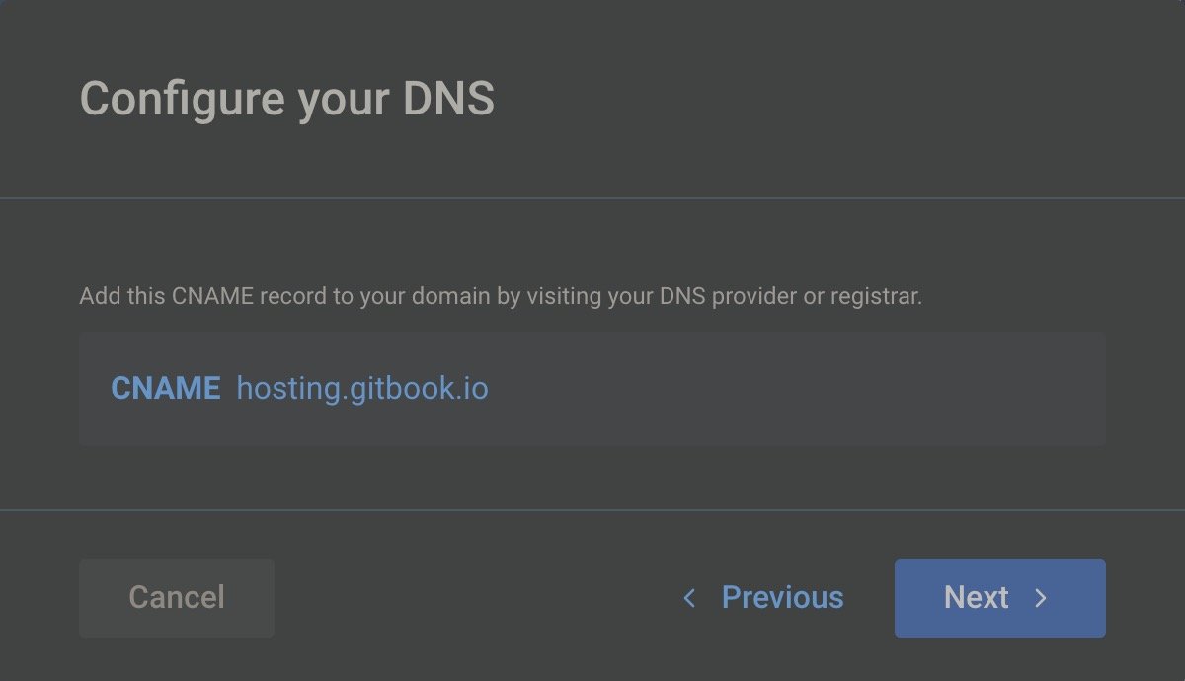
Task: Click the CNAME record type label
Action: pyautogui.click(x=165, y=389)
